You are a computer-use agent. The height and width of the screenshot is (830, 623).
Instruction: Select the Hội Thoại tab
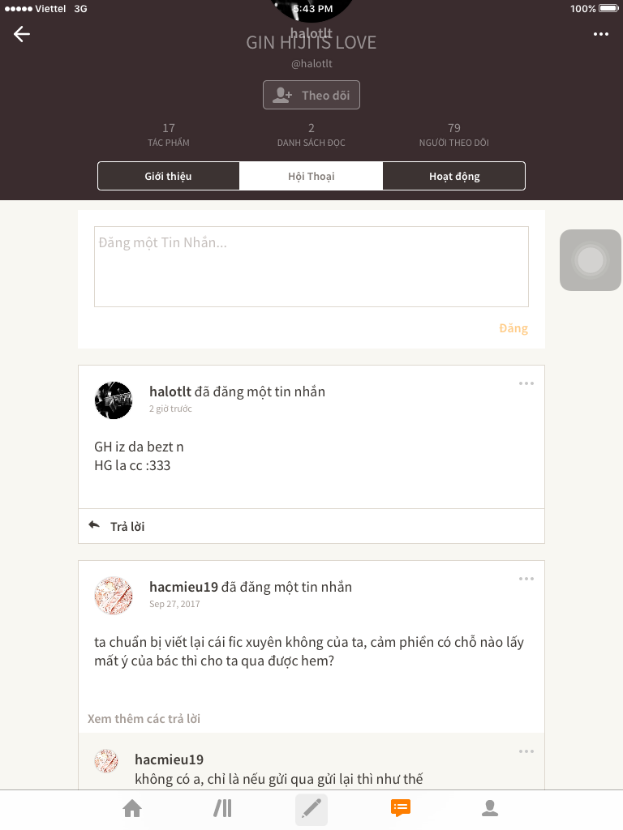(311, 176)
